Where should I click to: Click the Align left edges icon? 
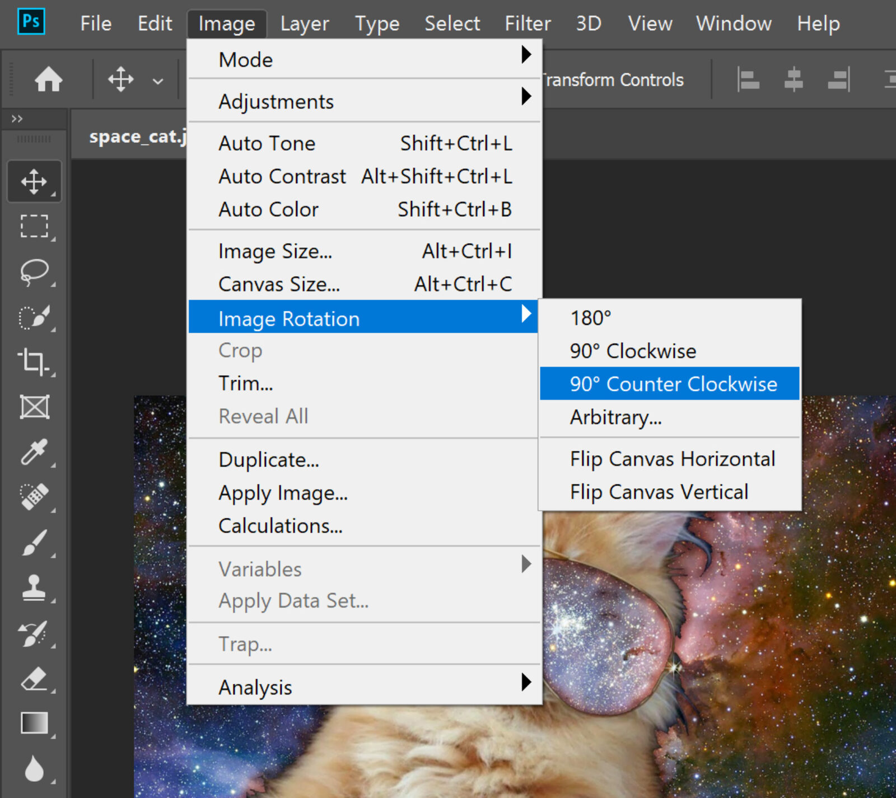[x=748, y=79]
